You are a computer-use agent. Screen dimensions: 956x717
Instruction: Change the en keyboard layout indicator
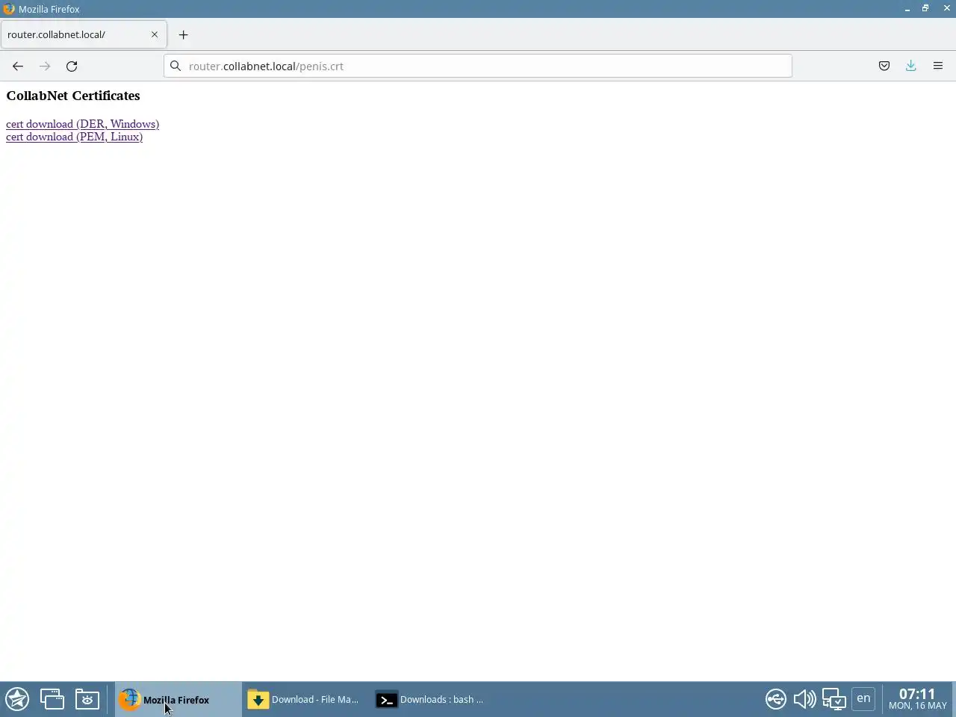(x=863, y=699)
